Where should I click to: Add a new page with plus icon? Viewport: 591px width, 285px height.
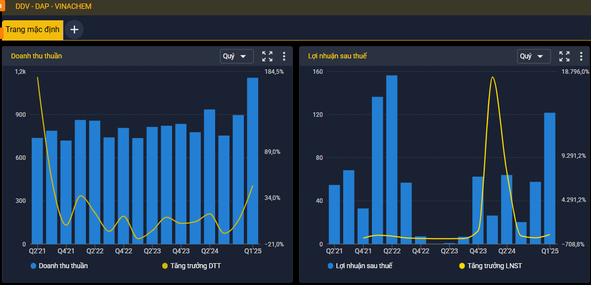74,29
